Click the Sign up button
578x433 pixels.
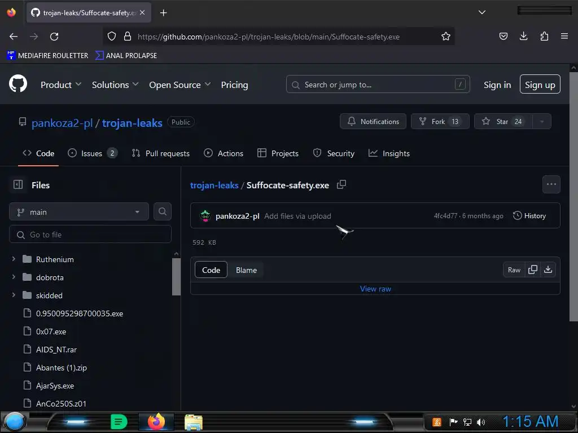pos(540,85)
